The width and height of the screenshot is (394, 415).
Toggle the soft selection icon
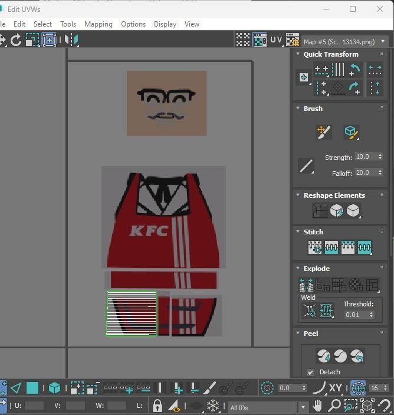267,388
